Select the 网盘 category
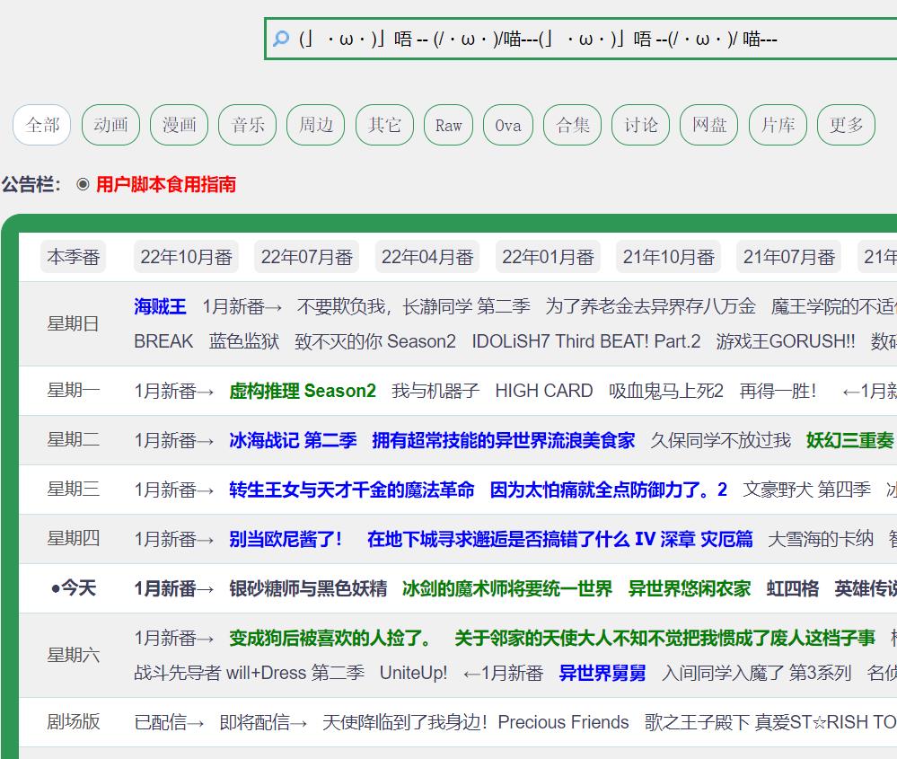Viewport: 897px width, 759px height. click(708, 126)
